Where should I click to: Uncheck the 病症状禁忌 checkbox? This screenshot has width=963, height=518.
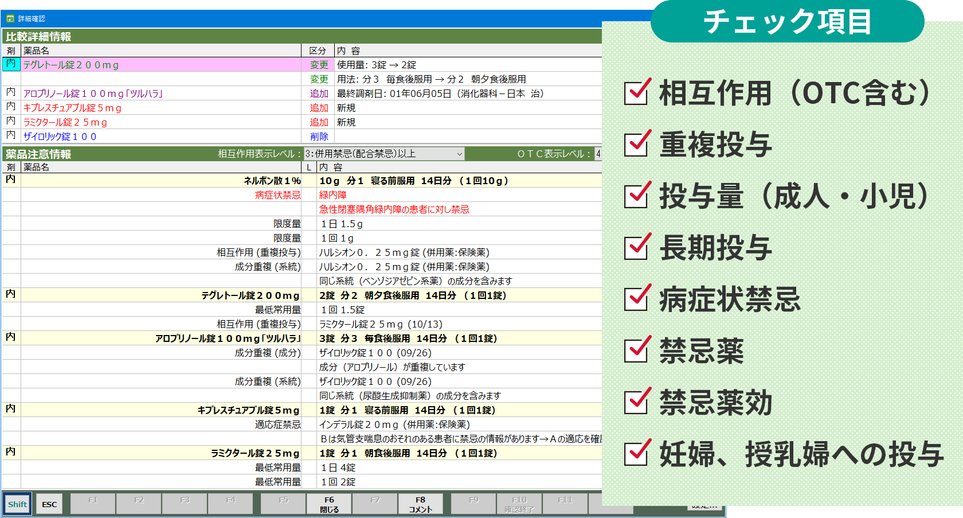(637, 299)
